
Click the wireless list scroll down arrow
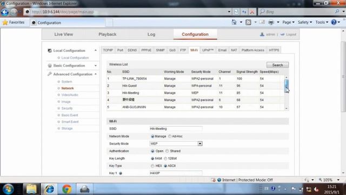click(x=287, y=108)
